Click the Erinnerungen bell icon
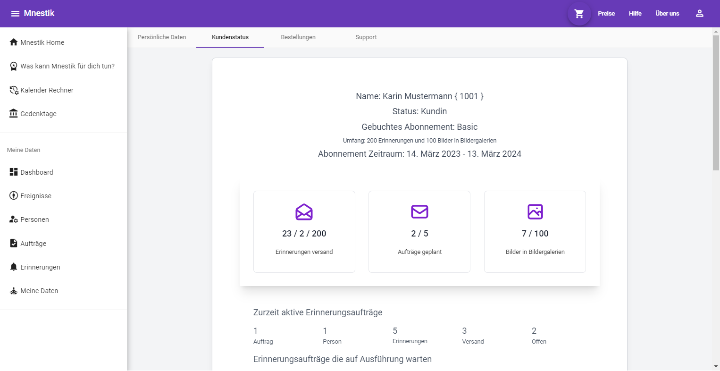The width and height of the screenshot is (720, 371). pos(14,267)
